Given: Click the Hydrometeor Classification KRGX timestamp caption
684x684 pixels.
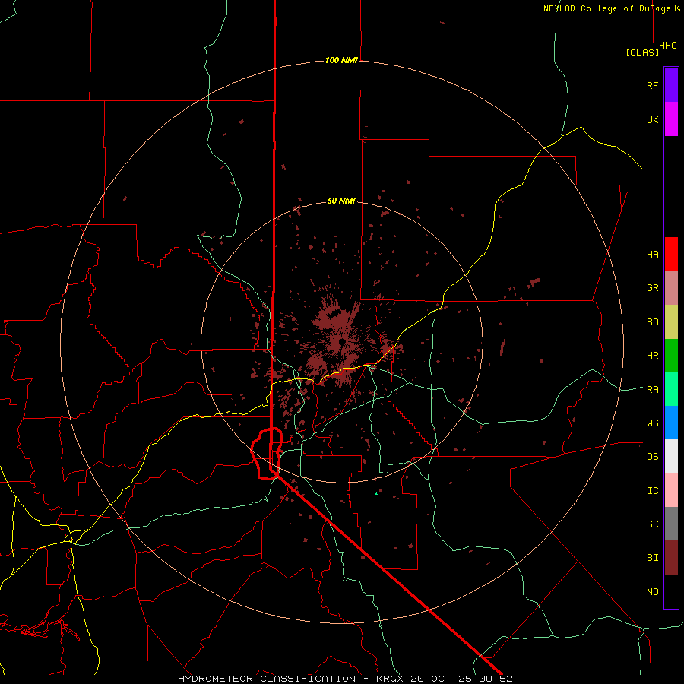Looking at the screenshot, I should tap(345, 679).
